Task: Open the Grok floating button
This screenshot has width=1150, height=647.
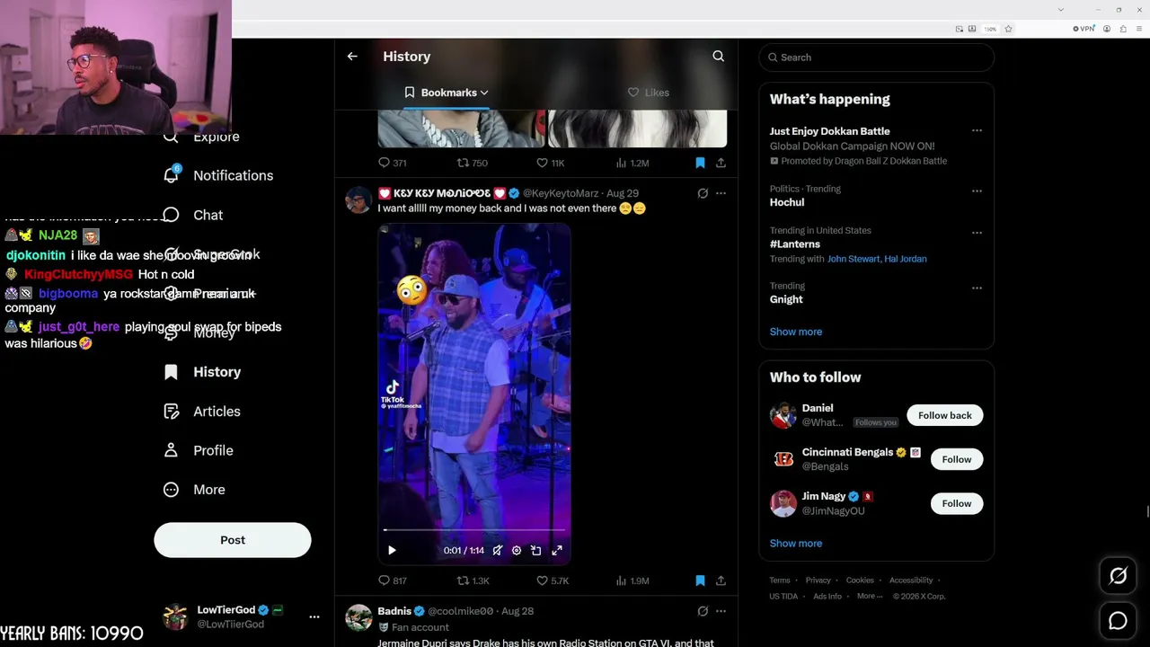Action: click(1118, 576)
